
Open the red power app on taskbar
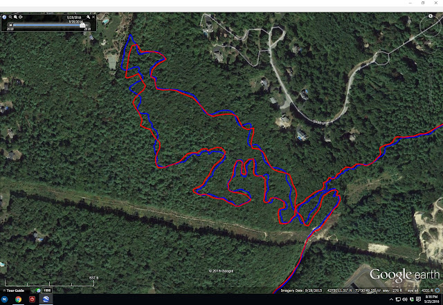click(33, 299)
